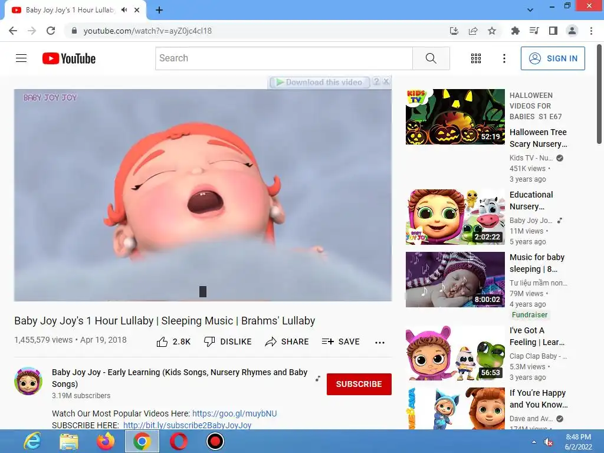604x453 pixels.
Task: Click the install/download page icon in address bar
Action: 454,31
